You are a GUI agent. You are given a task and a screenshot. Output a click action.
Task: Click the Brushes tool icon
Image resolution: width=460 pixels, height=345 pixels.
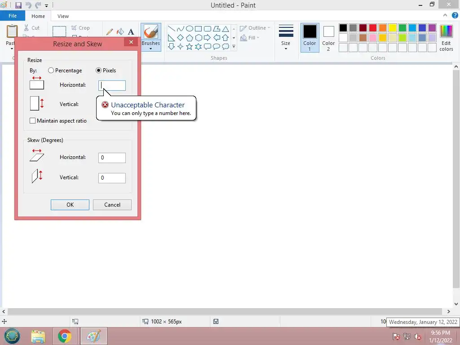point(151,32)
